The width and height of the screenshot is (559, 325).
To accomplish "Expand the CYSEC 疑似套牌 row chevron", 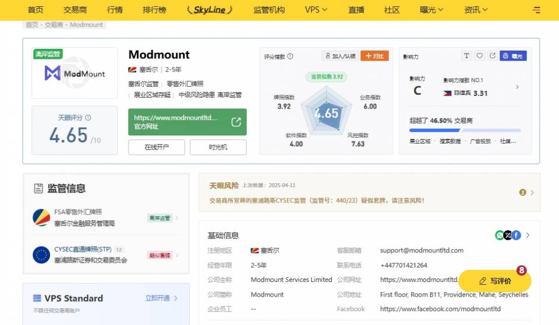I will tap(177, 255).
